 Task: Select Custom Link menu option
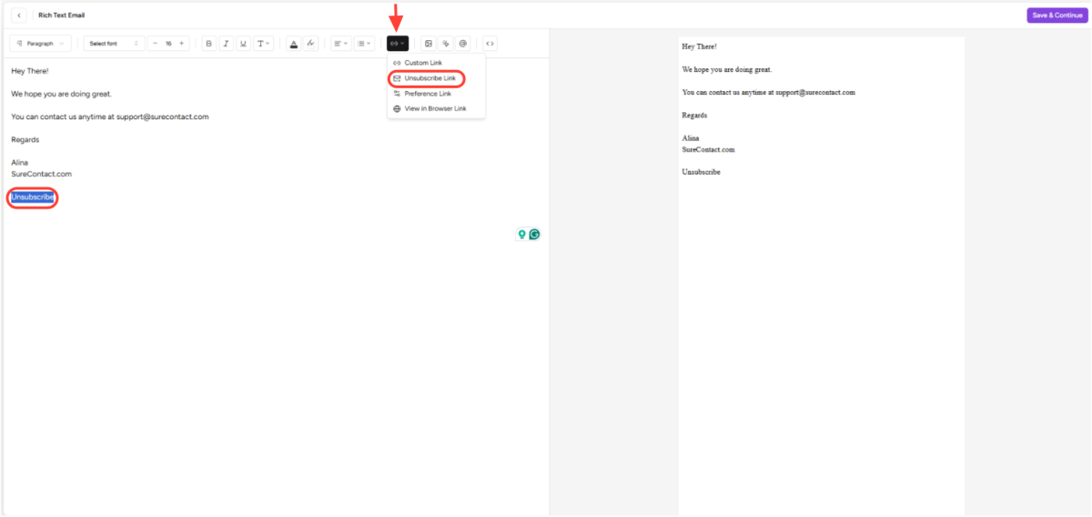[422, 63]
